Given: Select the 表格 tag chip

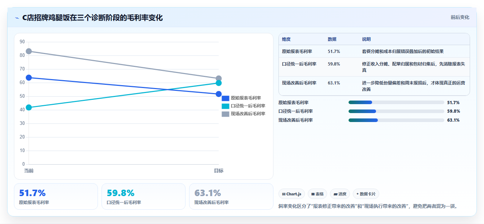Looking at the screenshot, I should [317, 194].
